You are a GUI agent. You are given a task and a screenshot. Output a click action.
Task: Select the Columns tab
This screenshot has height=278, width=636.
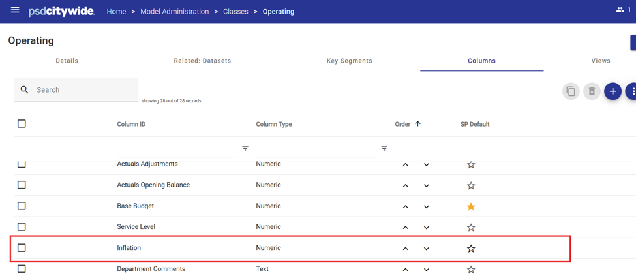coord(482,61)
